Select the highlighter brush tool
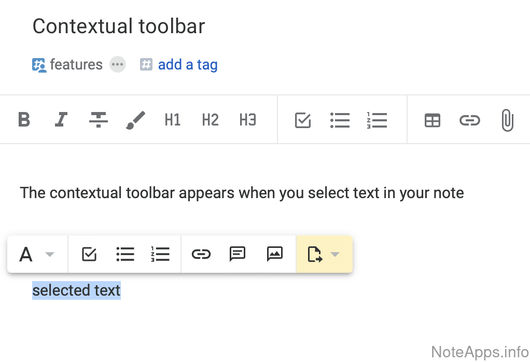The height and width of the screenshot is (362, 530). [135, 120]
